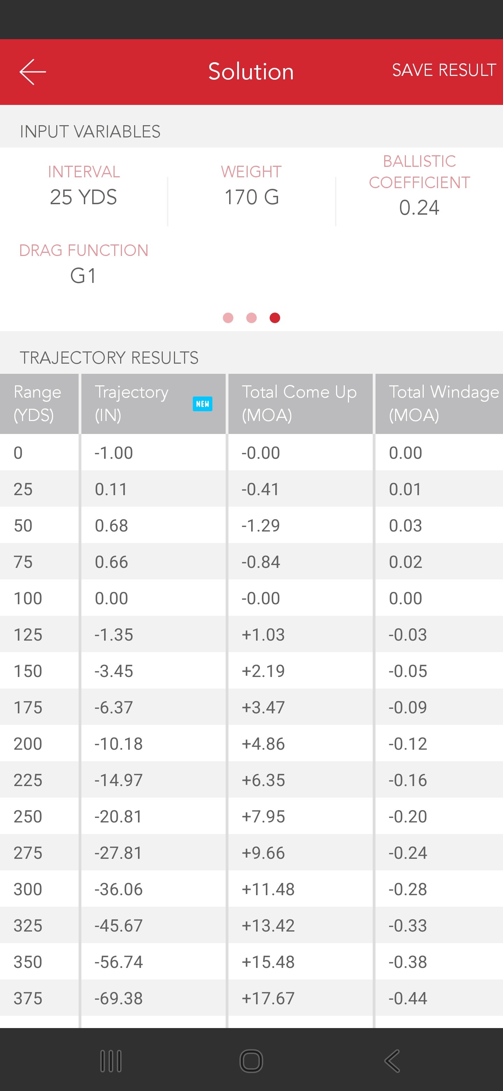Select the first page indicator dot

coord(228,318)
